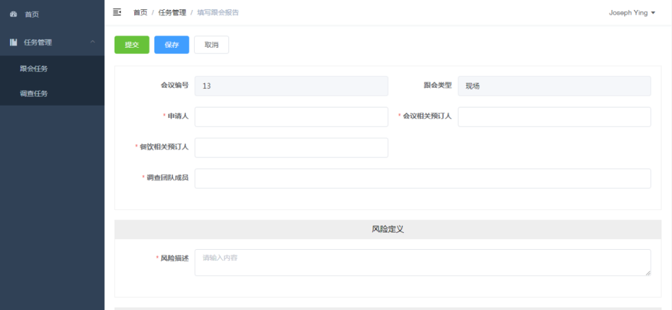The width and height of the screenshot is (672, 310).
Task: Toggle the sidebar collapse hamburger icon
Action: 116,12
